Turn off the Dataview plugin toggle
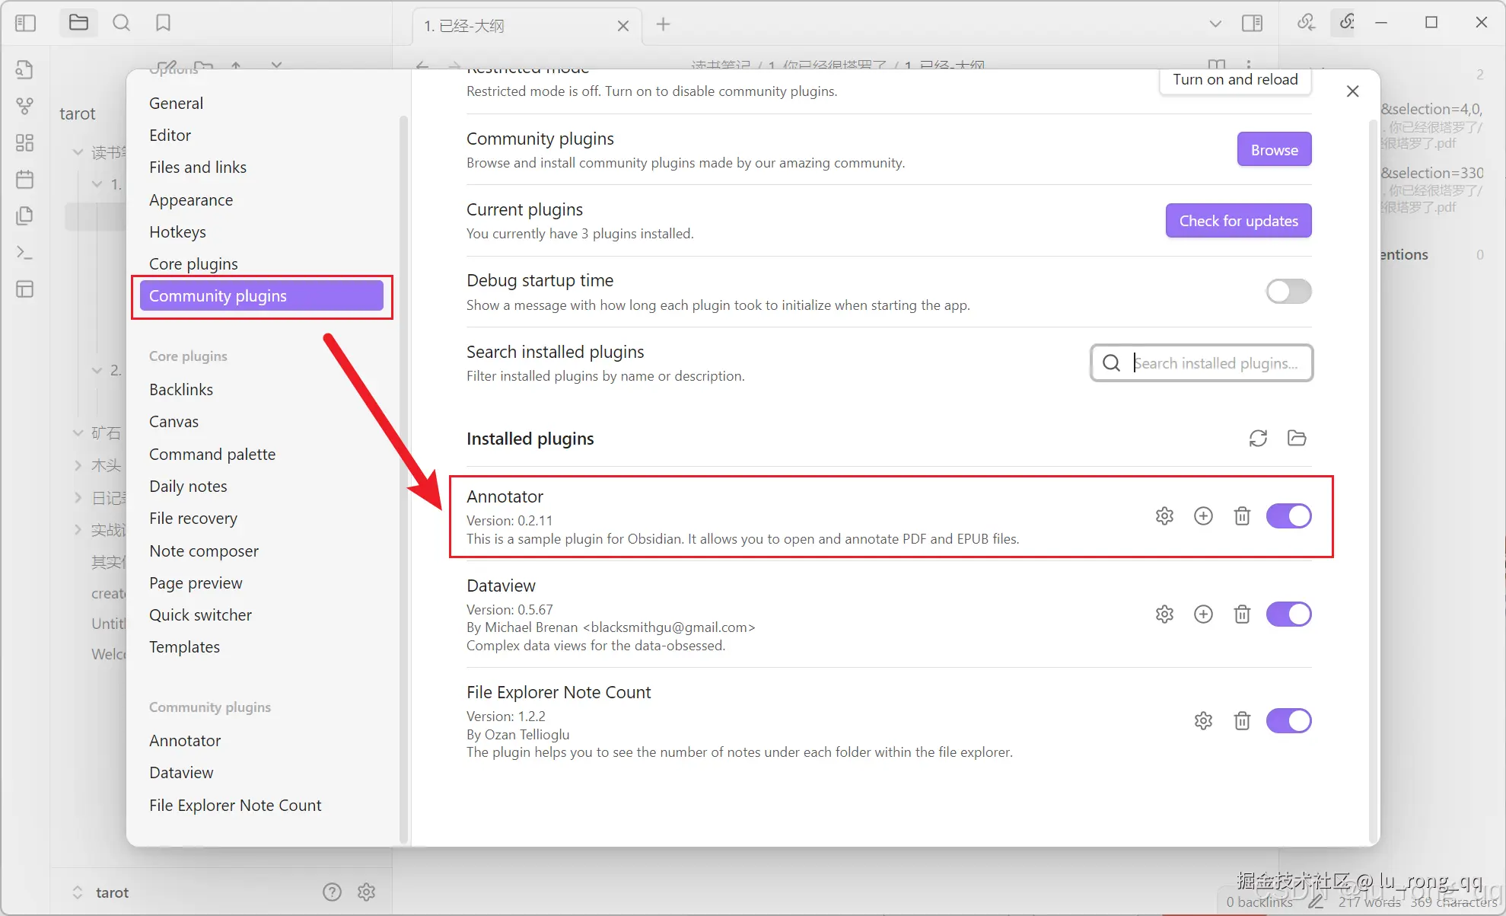This screenshot has width=1506, height=916. 1288,614
